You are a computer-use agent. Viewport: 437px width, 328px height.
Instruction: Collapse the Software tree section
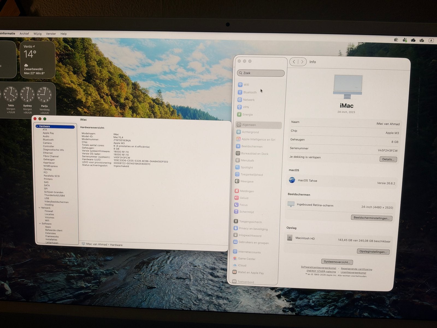point(40,224)
